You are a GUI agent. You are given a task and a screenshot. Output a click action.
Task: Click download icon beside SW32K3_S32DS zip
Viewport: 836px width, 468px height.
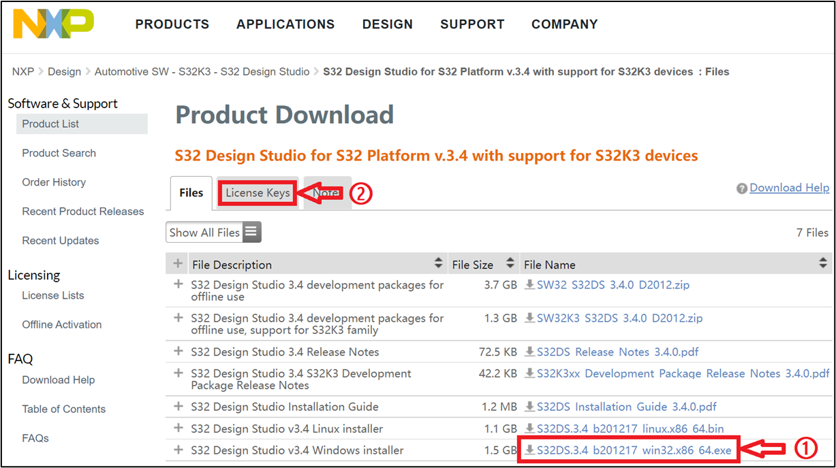pos(529,318)
